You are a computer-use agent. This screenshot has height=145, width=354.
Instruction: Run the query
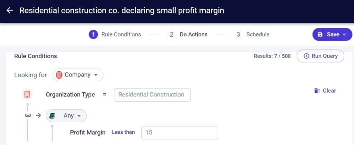click(x=320, y=56)
